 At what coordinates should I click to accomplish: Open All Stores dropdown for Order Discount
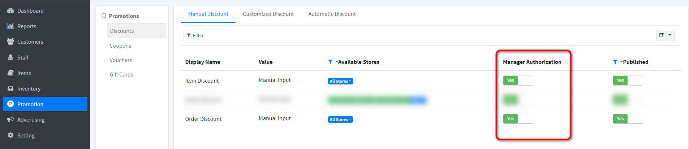click(340, 119)
